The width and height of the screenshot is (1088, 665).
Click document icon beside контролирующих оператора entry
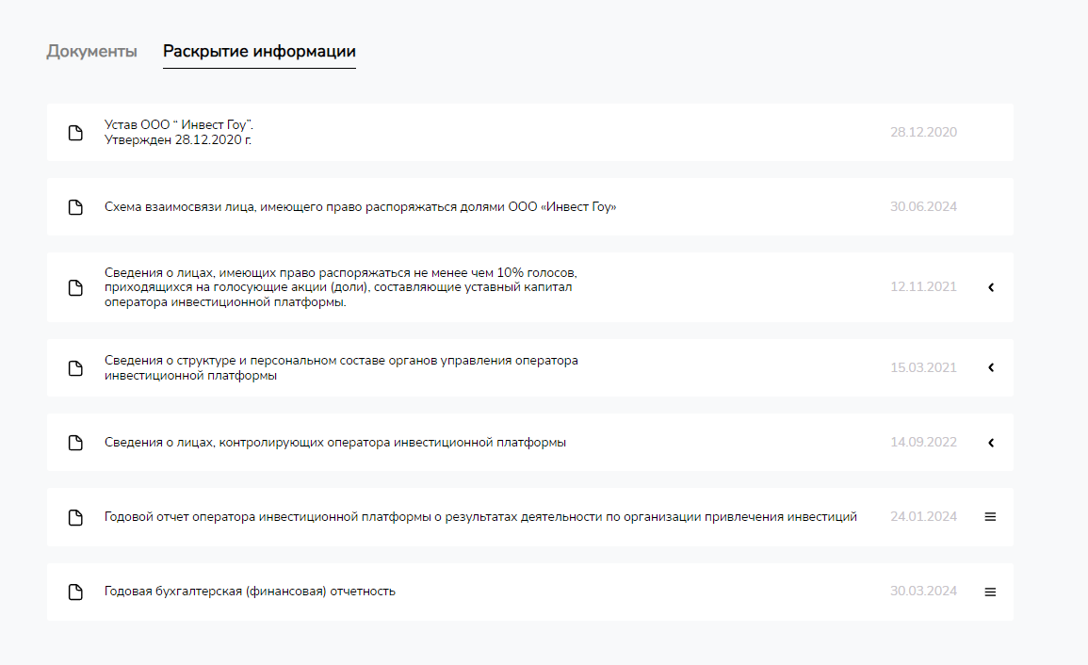[75, 443]
